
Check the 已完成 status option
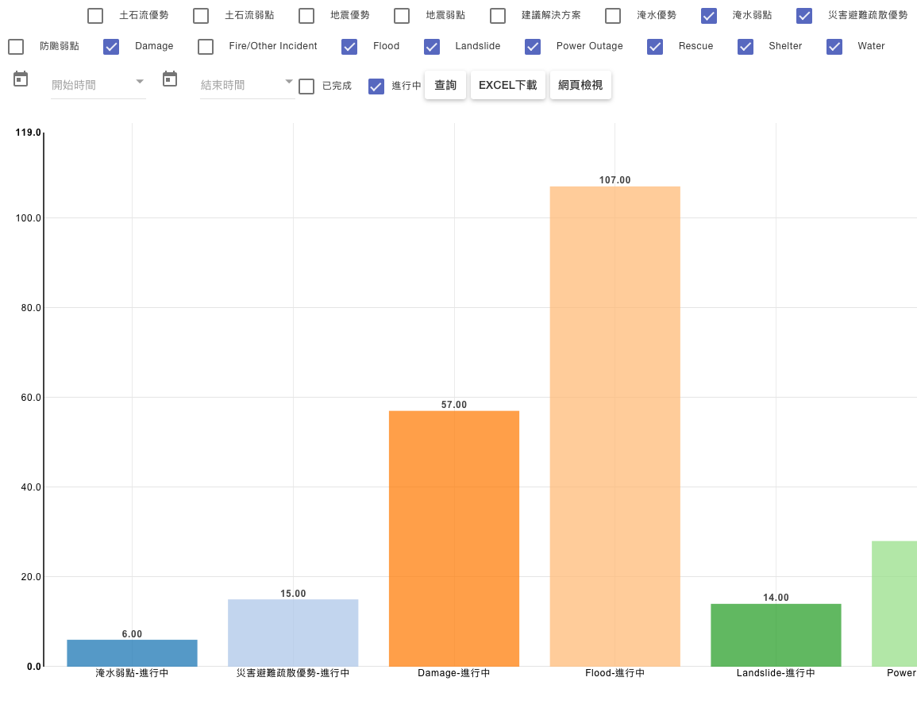click(306, 86)
